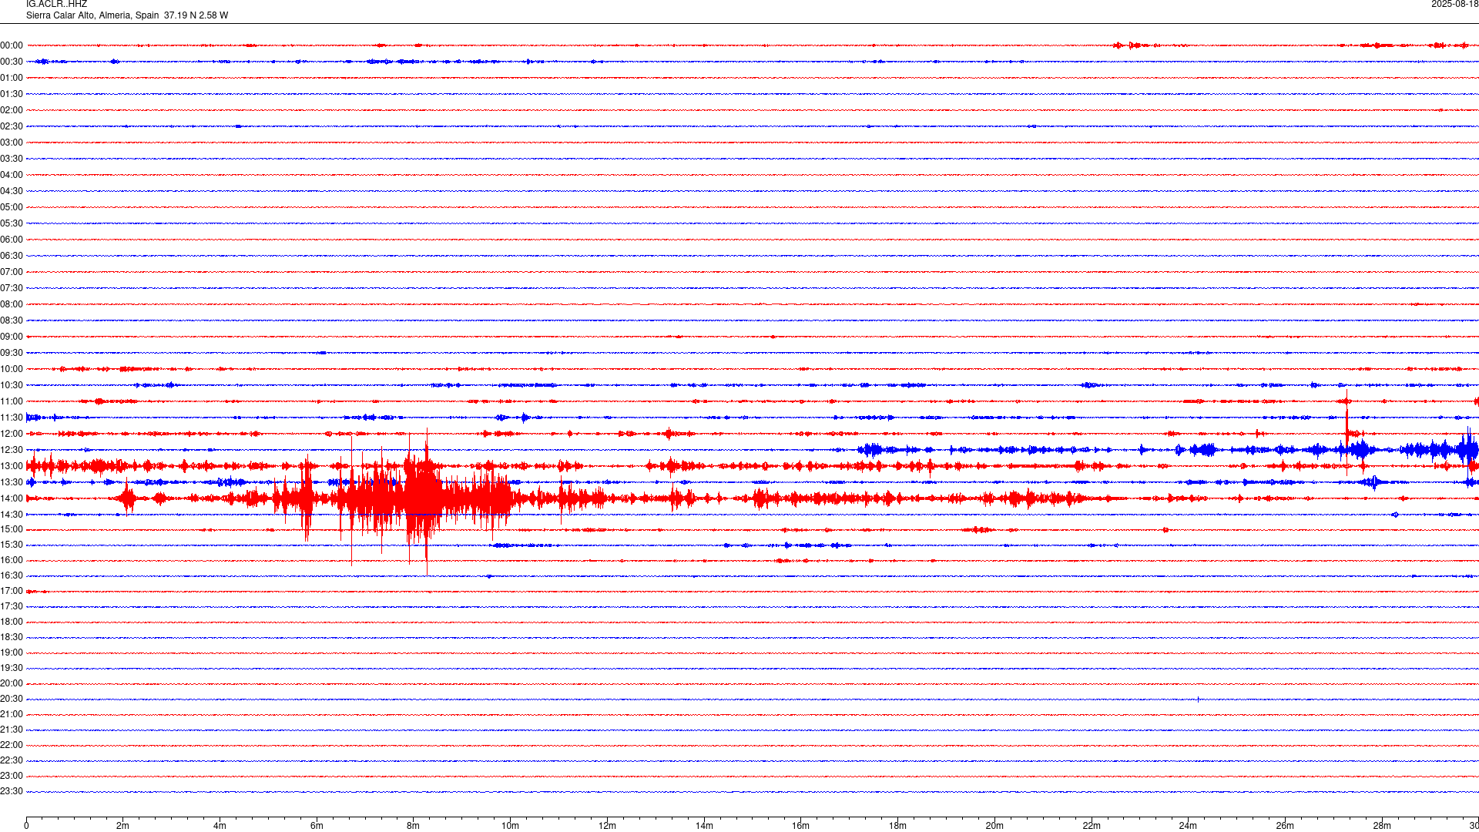1479x832 pixels.
Task: Select the 00:00 trace row label
Action: pyautogui.click(x=12, y=45)
